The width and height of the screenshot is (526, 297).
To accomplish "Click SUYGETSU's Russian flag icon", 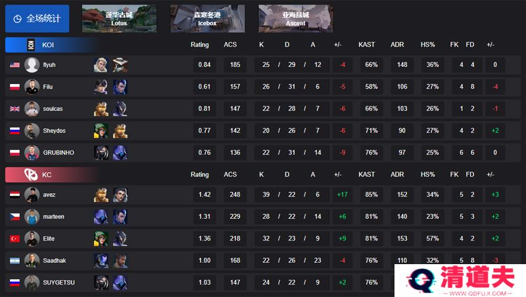I will click(x=14, y=283).
